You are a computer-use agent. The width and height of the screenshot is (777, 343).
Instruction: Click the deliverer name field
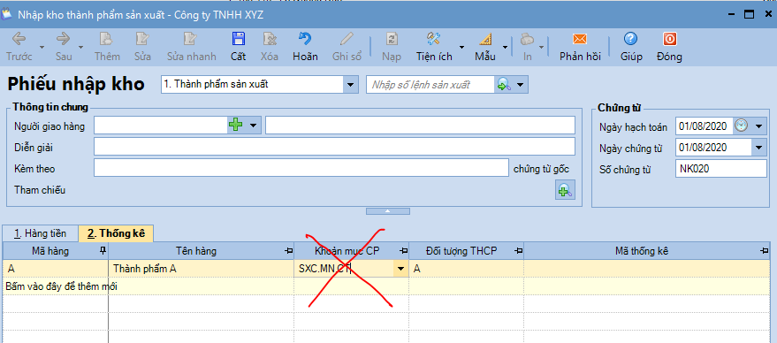pos(420,126)
